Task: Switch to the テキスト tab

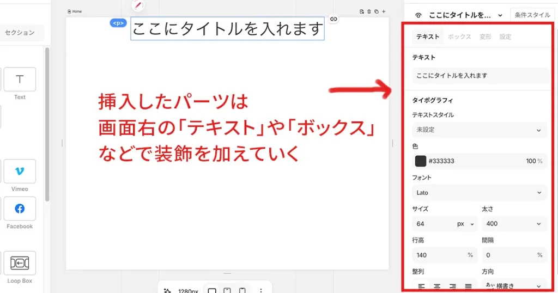Action: pyautogui.click(x=428, y=36)
